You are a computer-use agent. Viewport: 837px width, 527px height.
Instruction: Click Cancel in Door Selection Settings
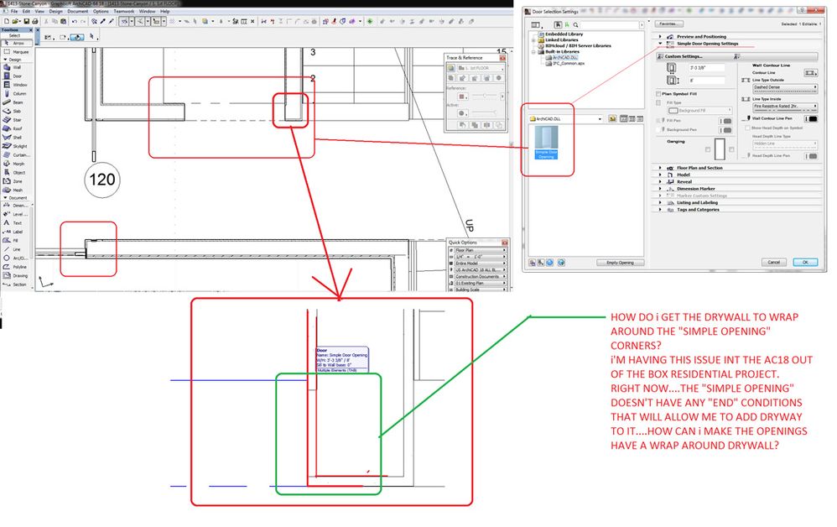coord(773,262)
